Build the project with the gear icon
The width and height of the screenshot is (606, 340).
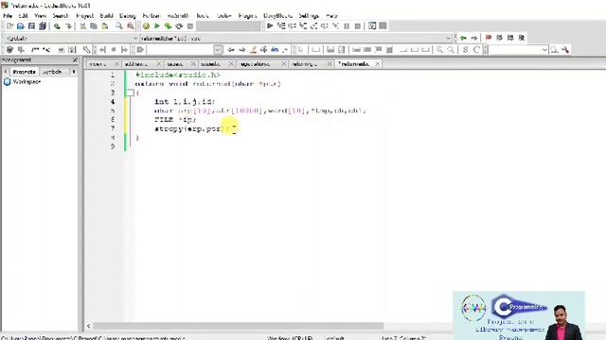146,25
